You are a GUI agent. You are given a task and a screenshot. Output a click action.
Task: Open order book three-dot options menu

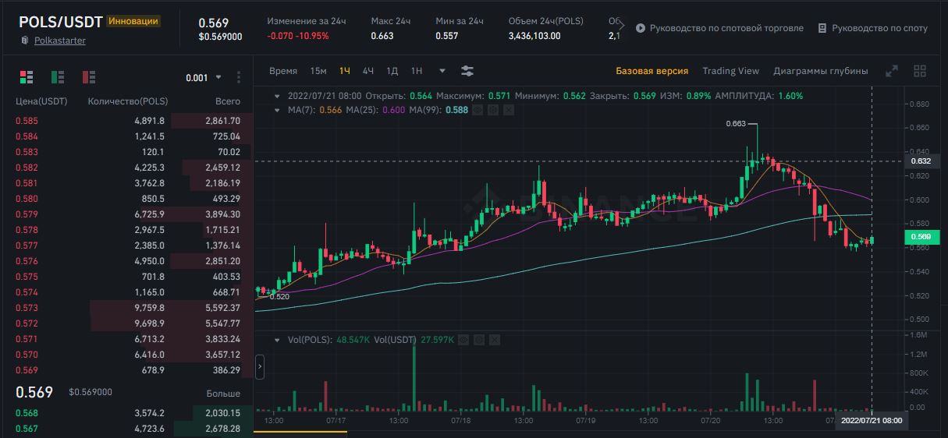[239, 77]
